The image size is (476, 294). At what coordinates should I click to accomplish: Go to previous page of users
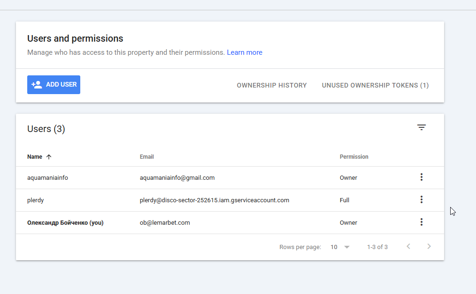(408, 246)
